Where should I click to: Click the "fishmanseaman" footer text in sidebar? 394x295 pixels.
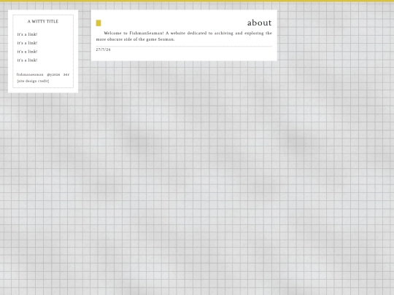pyautogui.click(x=30, y=74)
